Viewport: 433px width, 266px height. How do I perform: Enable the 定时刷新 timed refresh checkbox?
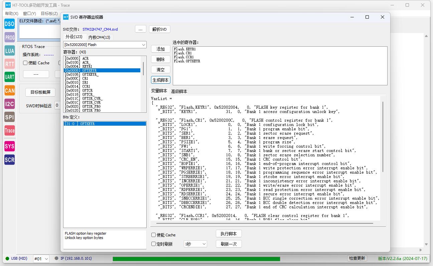154,244
